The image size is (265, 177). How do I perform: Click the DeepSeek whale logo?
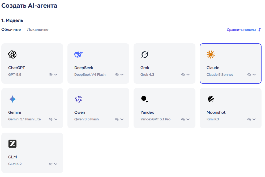[x=78, y=54]
